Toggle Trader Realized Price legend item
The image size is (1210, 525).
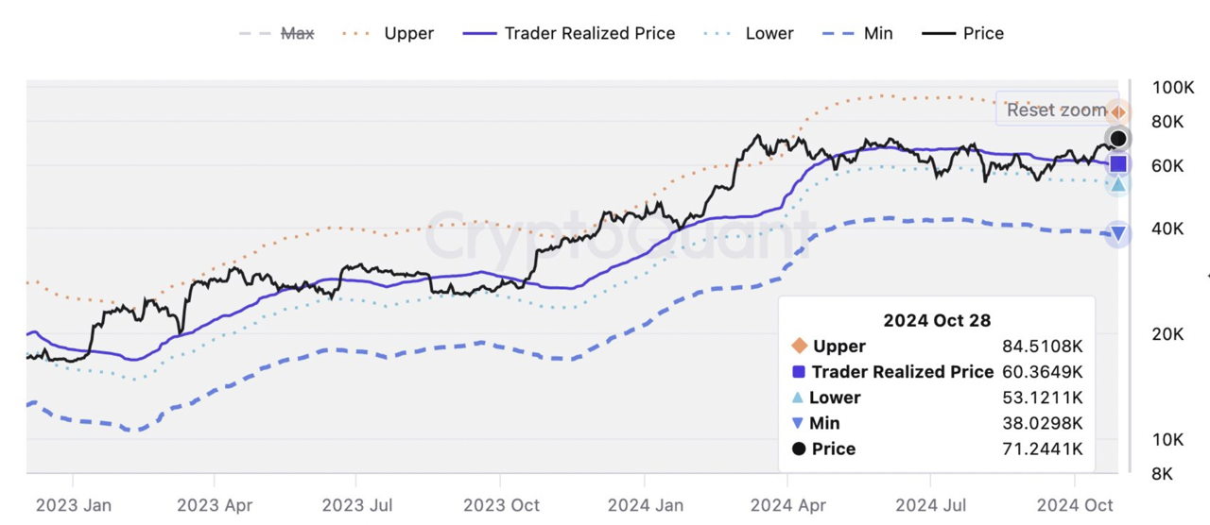(x=569, y=33)
